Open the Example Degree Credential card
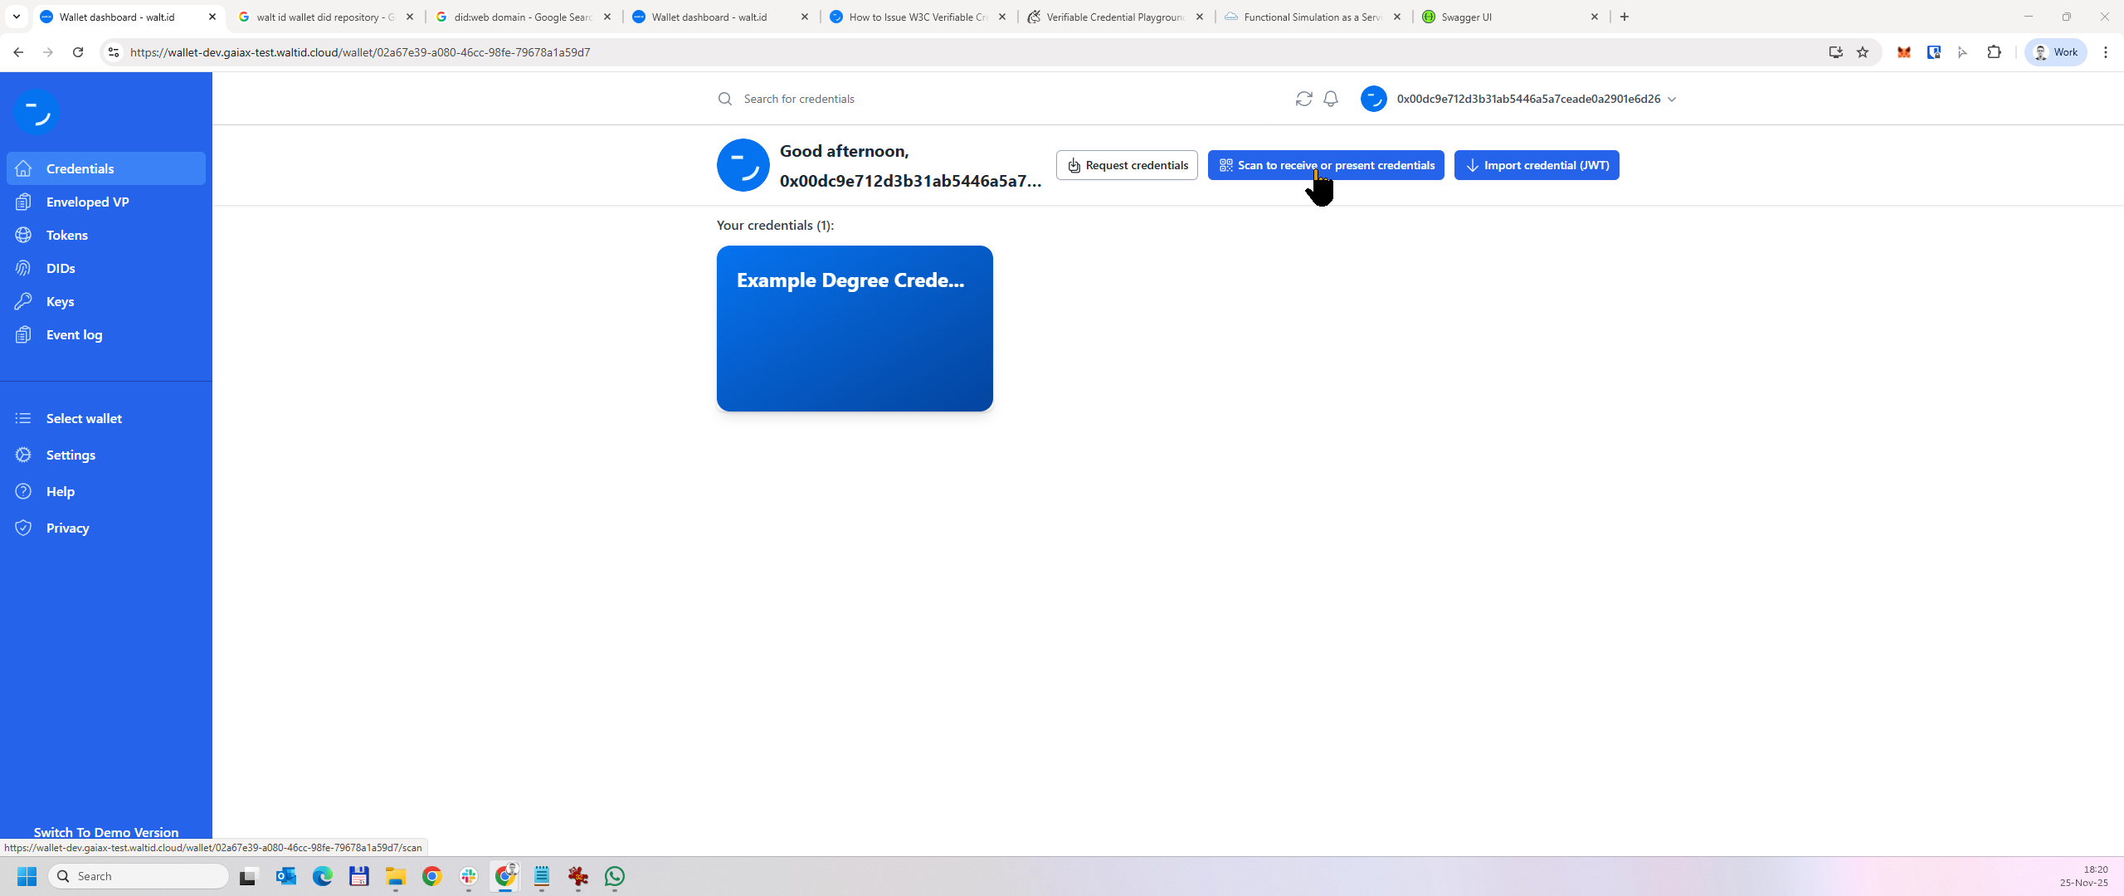The image size is (2124, 896). click(x=855, y=328)
